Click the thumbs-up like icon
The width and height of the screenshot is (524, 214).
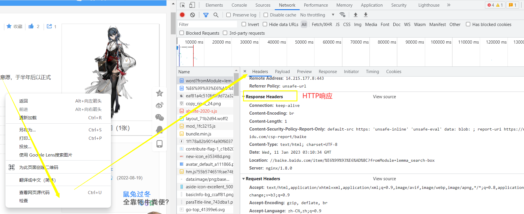coord(31,26)
